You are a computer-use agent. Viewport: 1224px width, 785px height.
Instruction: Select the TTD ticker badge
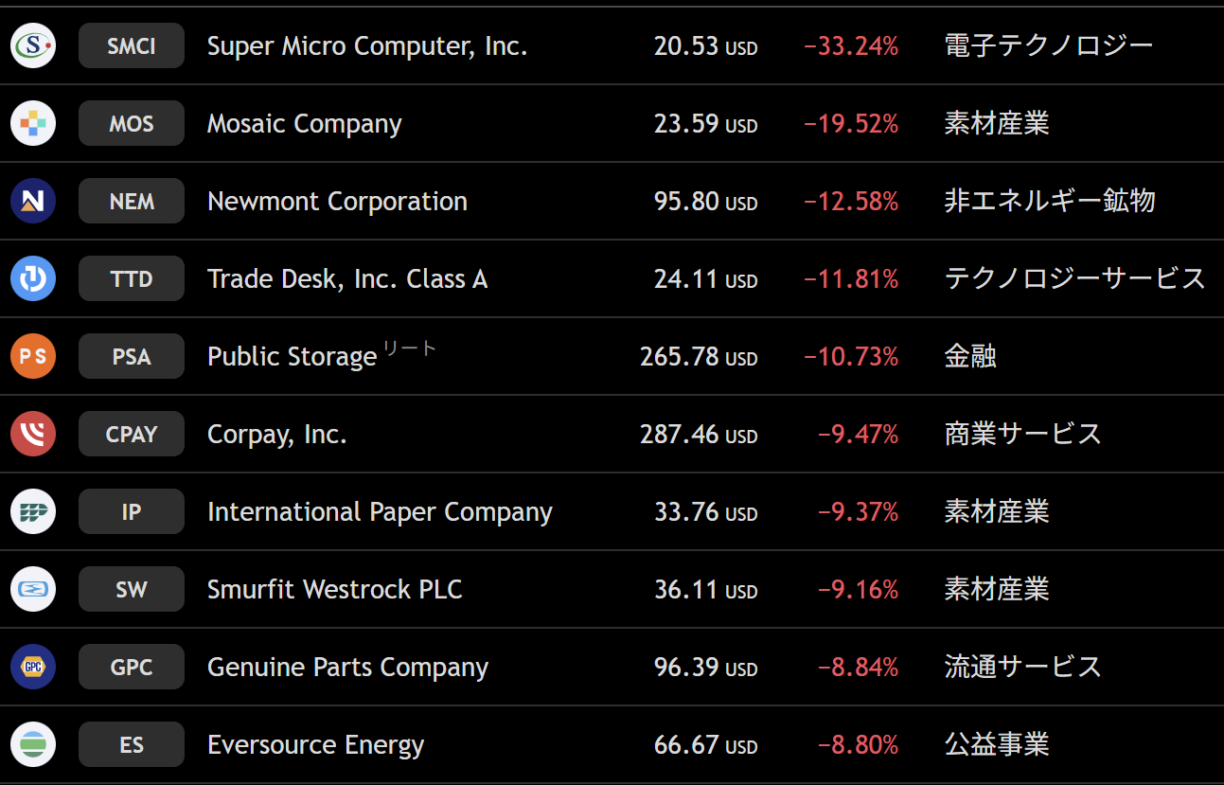(x=132, y=278)
